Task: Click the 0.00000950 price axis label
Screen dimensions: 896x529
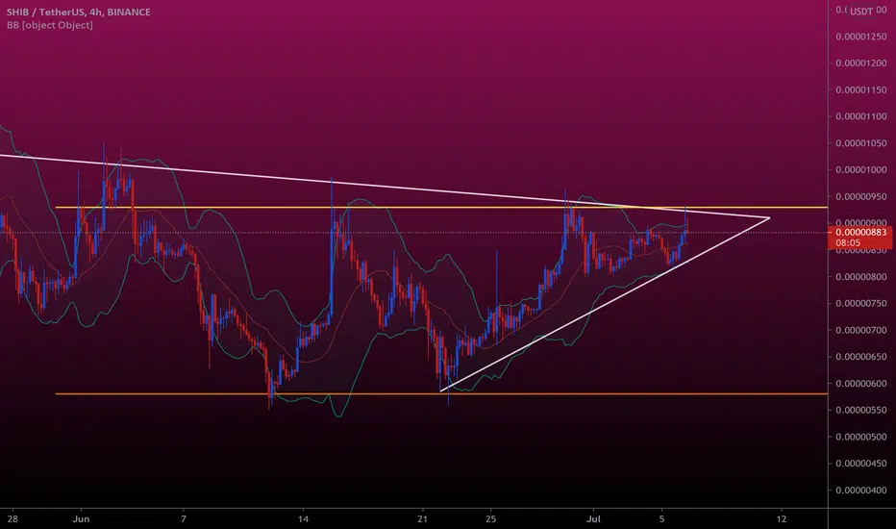Action: pyautogui.click(x=861, y=197)
